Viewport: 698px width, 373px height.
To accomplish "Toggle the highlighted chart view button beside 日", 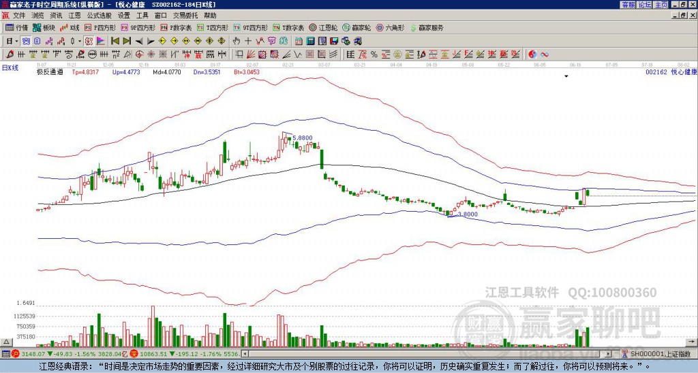I will coord(26,42).
